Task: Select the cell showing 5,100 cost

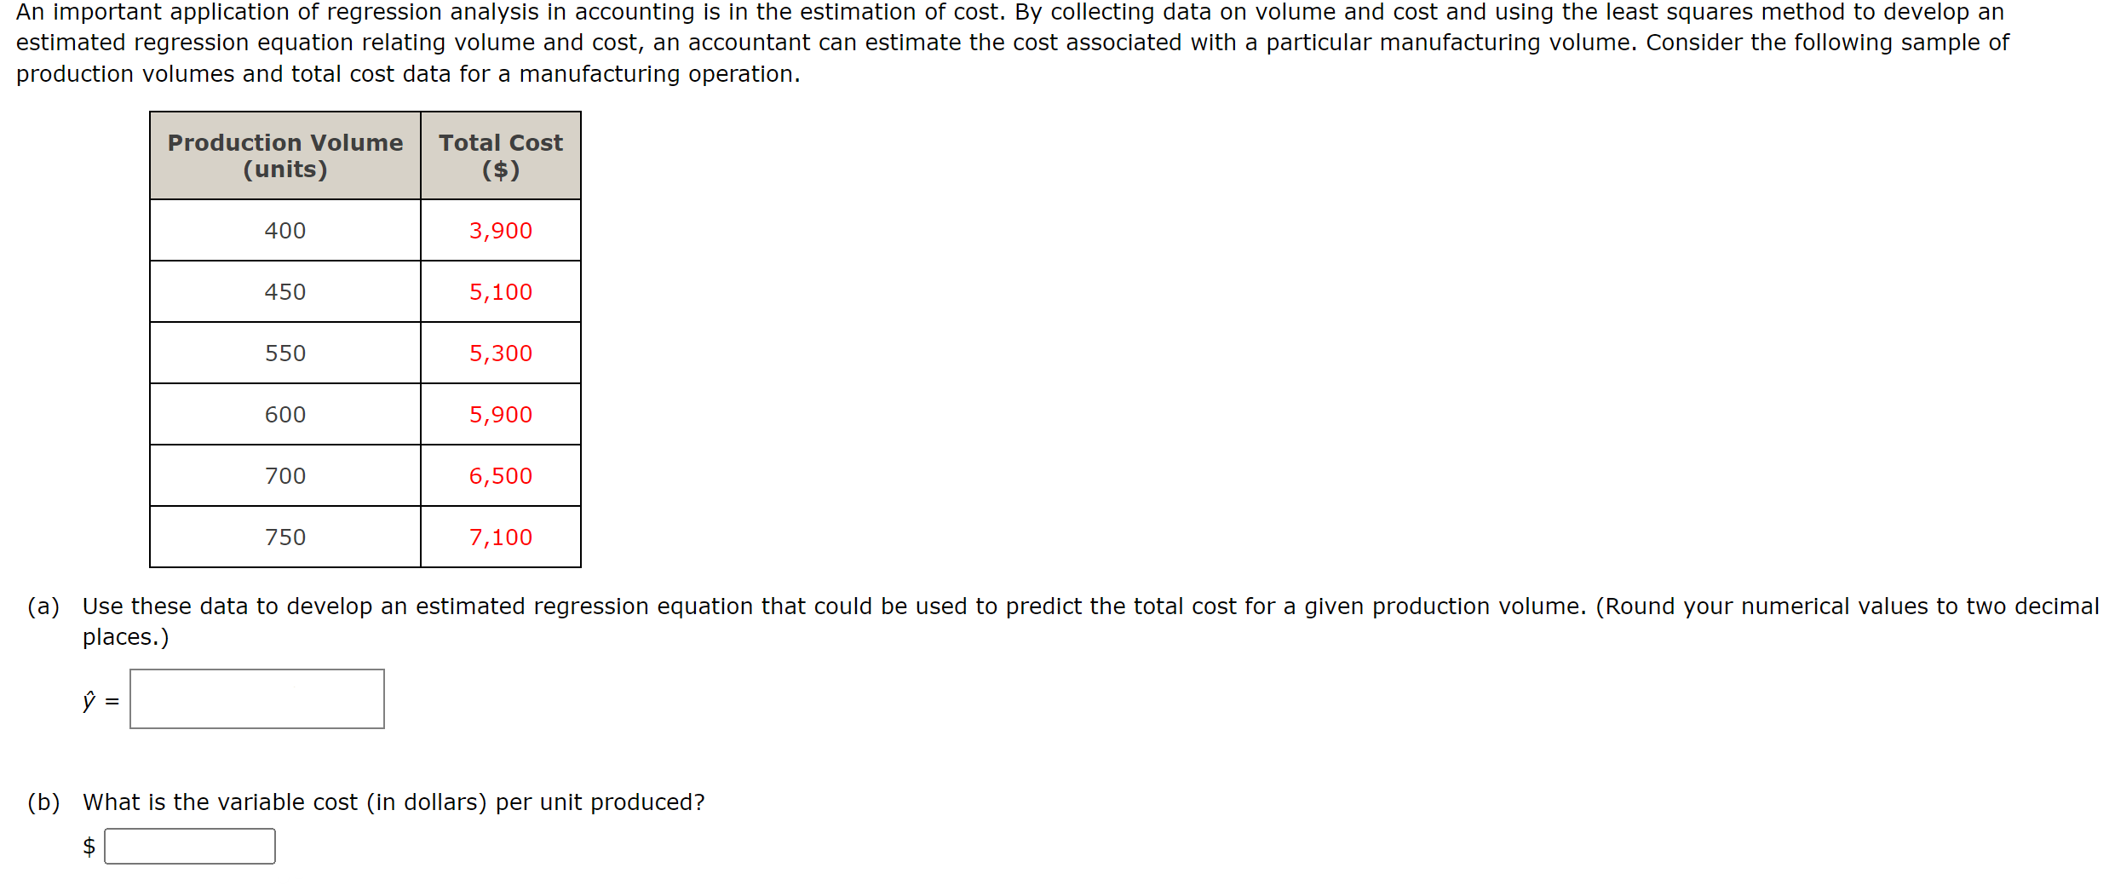Action: pos(500,291)
